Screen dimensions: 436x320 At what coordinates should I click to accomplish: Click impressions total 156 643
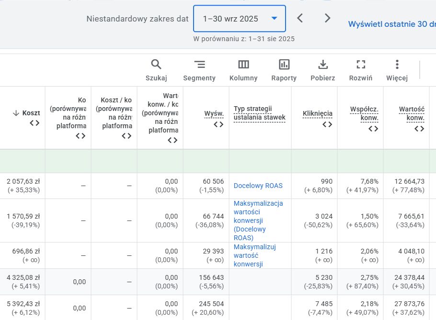211,277
